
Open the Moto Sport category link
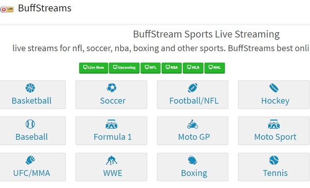tap(274, 131)
